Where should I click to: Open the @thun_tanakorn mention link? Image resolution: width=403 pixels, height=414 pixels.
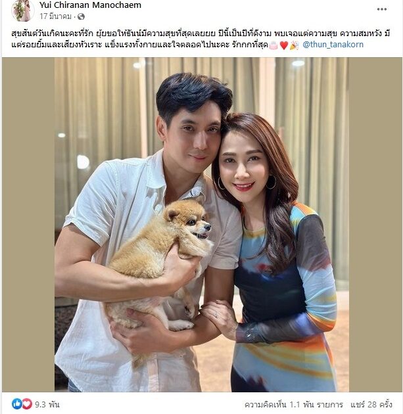(x=333, y=45)
